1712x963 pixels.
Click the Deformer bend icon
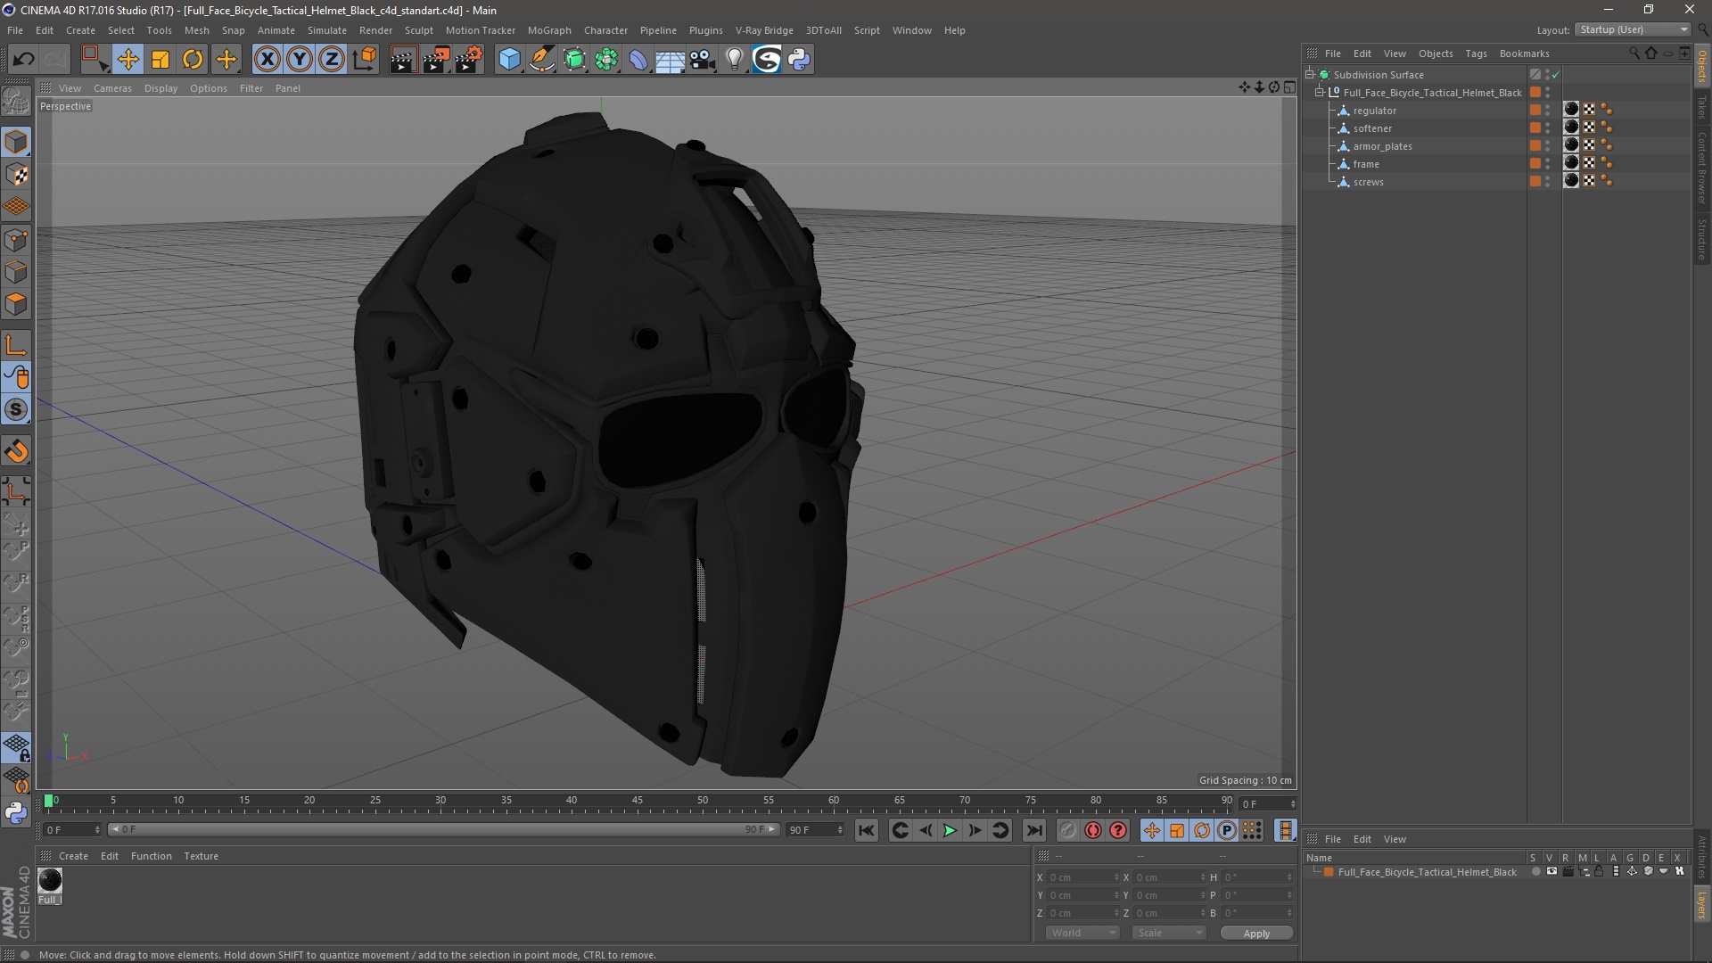coord(638,60)
